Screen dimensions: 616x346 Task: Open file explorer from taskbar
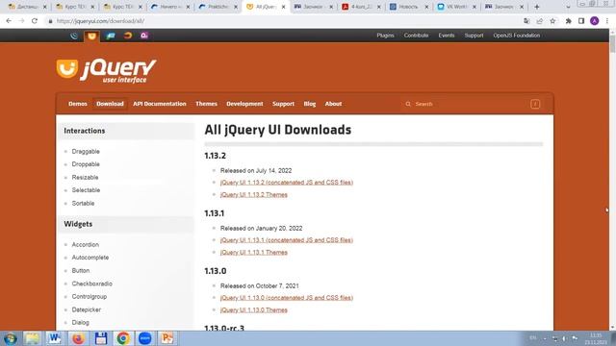[x=32, y=338]
